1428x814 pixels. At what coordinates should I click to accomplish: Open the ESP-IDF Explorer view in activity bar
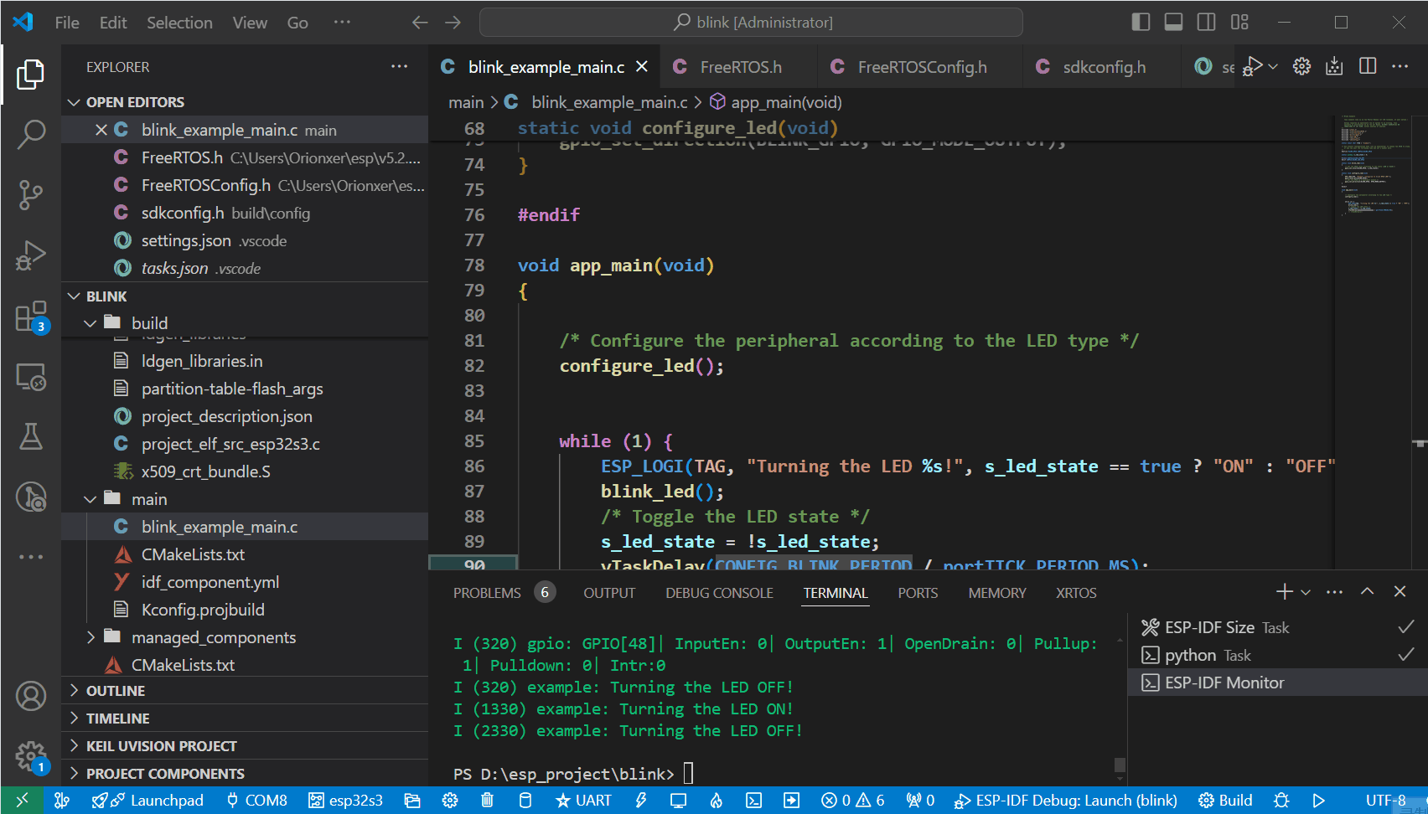tap(31, 497)
